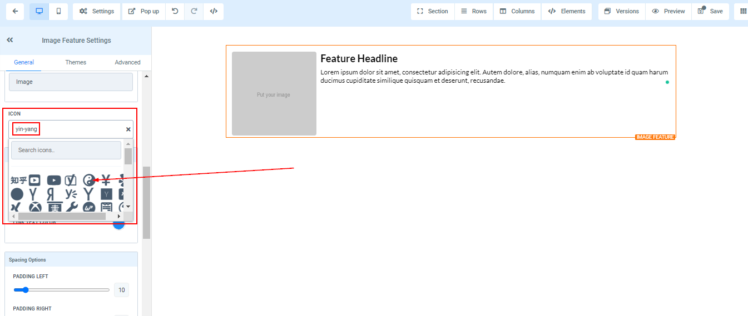Click the Search icons input field
This screenshot has height=316, width=748.
(66, 150)
